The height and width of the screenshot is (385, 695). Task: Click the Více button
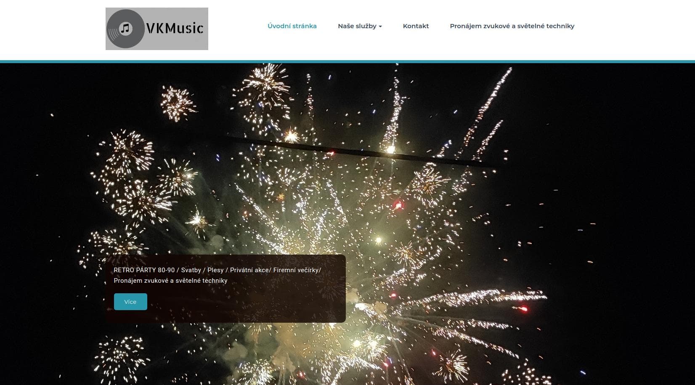point(130,302)
